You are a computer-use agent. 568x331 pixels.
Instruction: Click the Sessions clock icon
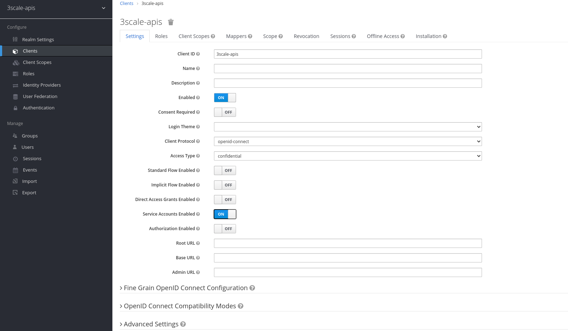pos(15,159)
